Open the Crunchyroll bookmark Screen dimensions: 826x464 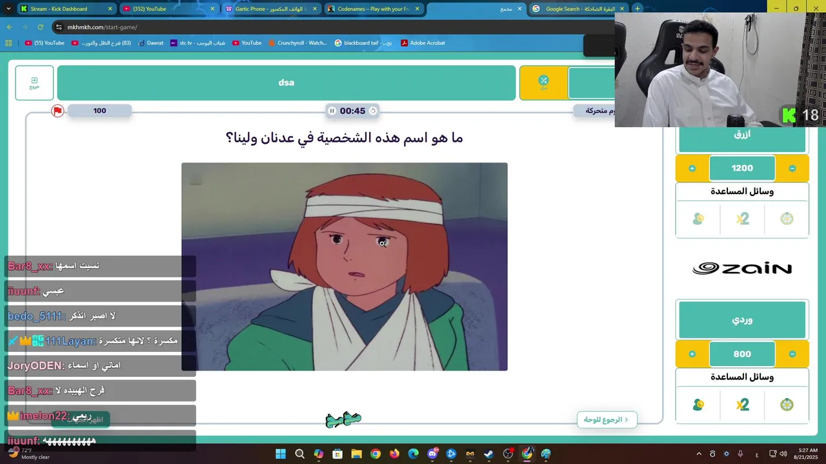[x=297, y=43]
